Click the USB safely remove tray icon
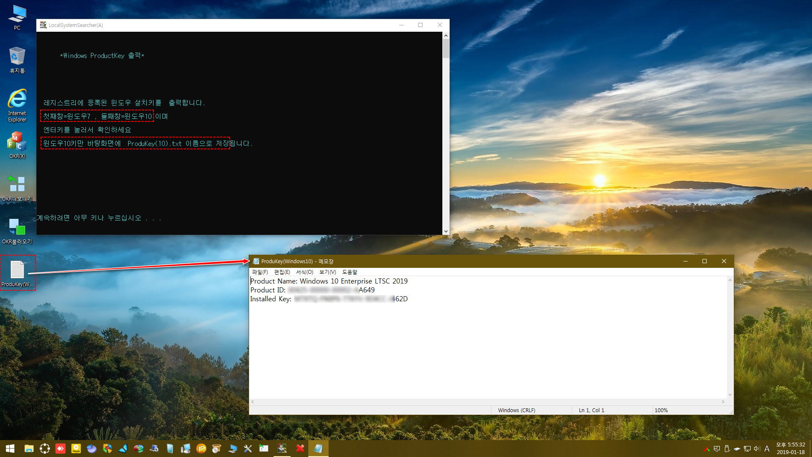Viewport: 812px width, 457px height. [x=727, y=449]
